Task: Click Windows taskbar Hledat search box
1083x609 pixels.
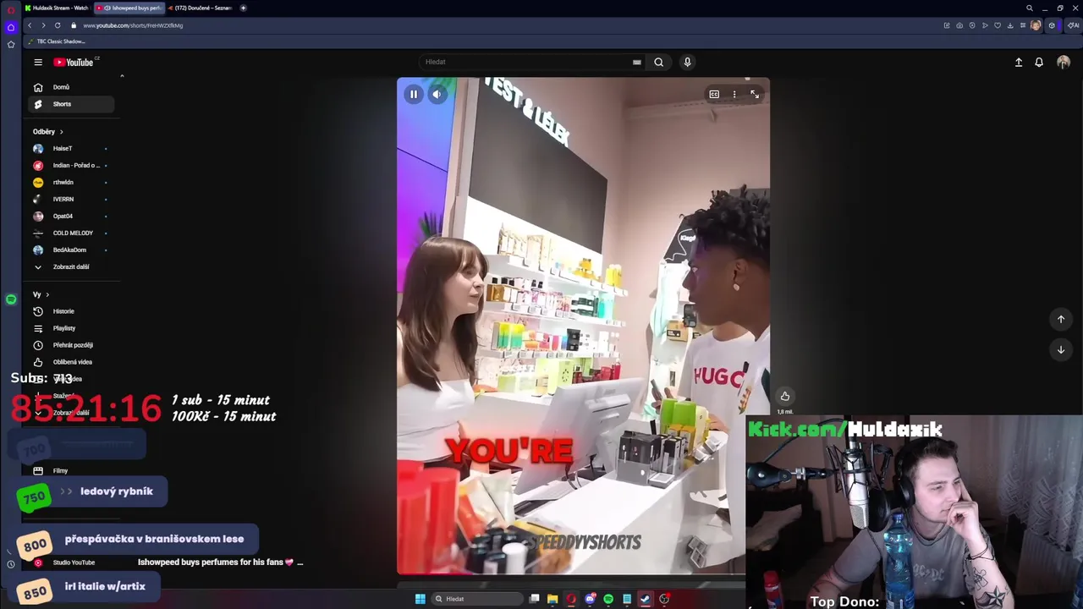Action: click(477, 599)
